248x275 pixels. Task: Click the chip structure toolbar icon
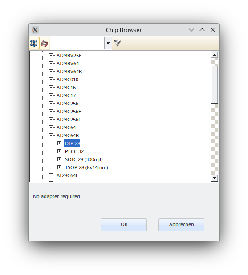[x=34, y=43]
